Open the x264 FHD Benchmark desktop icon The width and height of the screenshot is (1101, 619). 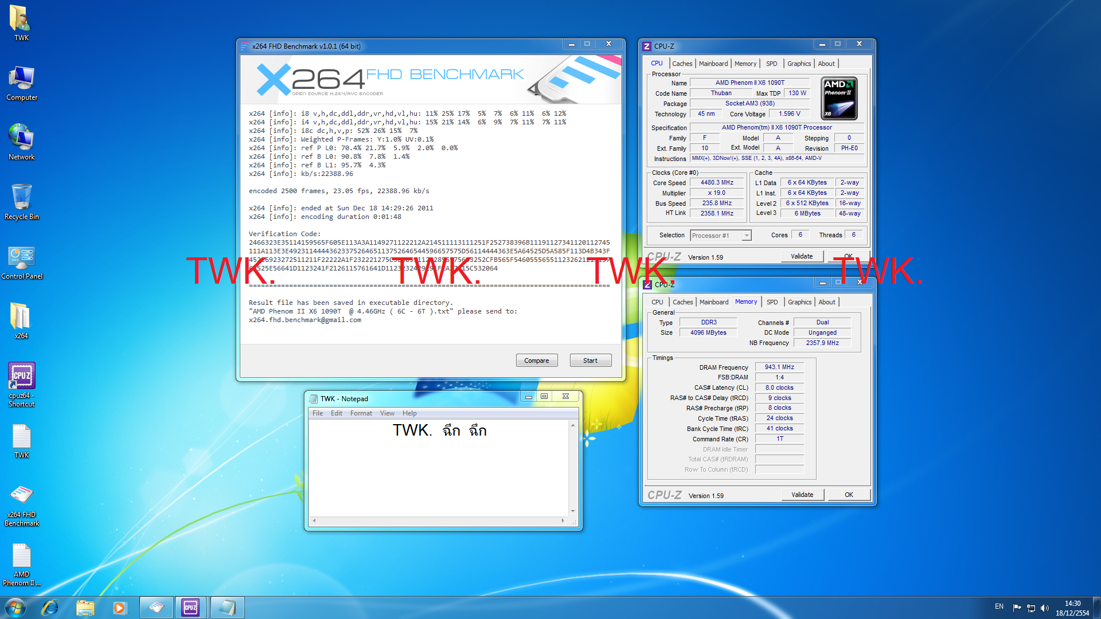coord(22,496)
